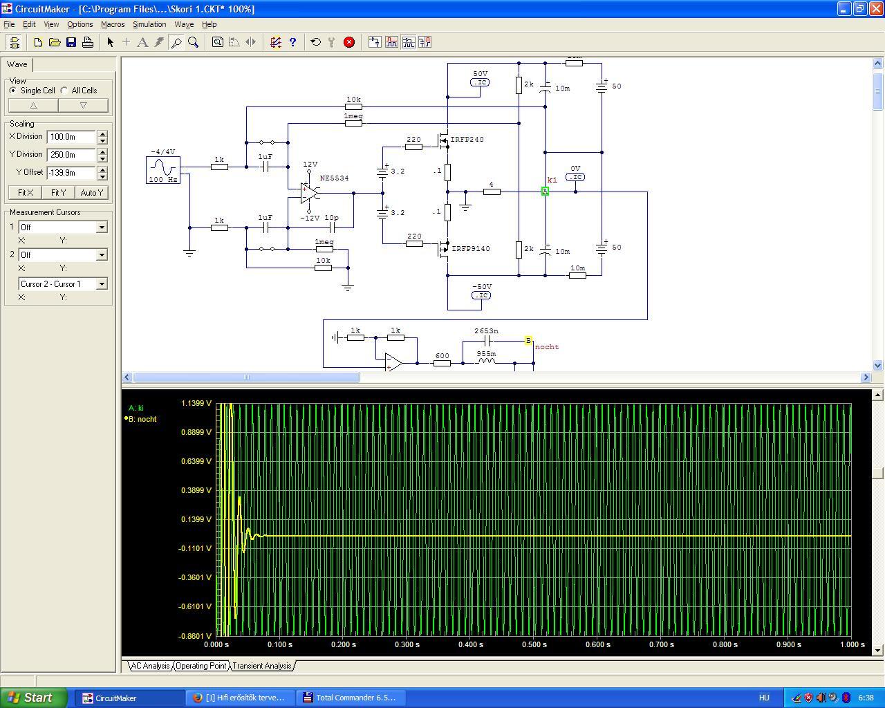The height and width of the screenshot is (708, 885).
Task: Click the probe tool in toolbar
Action: [x=176, y=42]
